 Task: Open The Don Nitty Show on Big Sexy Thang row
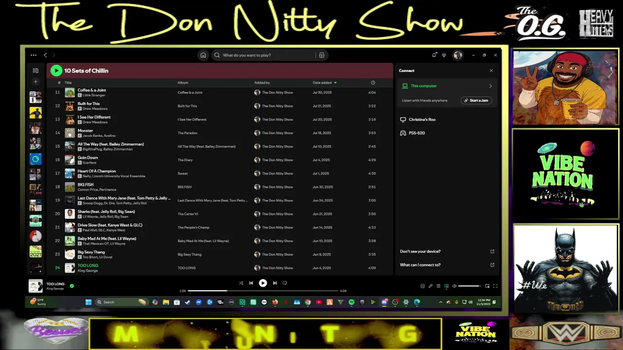point(277,254)
